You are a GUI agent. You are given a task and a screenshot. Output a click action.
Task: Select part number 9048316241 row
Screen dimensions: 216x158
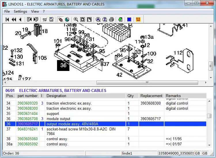[28, 129]
